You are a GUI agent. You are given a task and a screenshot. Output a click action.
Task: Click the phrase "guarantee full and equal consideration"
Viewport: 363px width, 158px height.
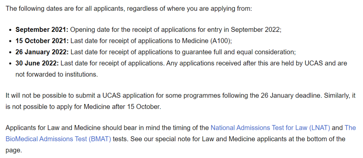click(x=238, y=52)
